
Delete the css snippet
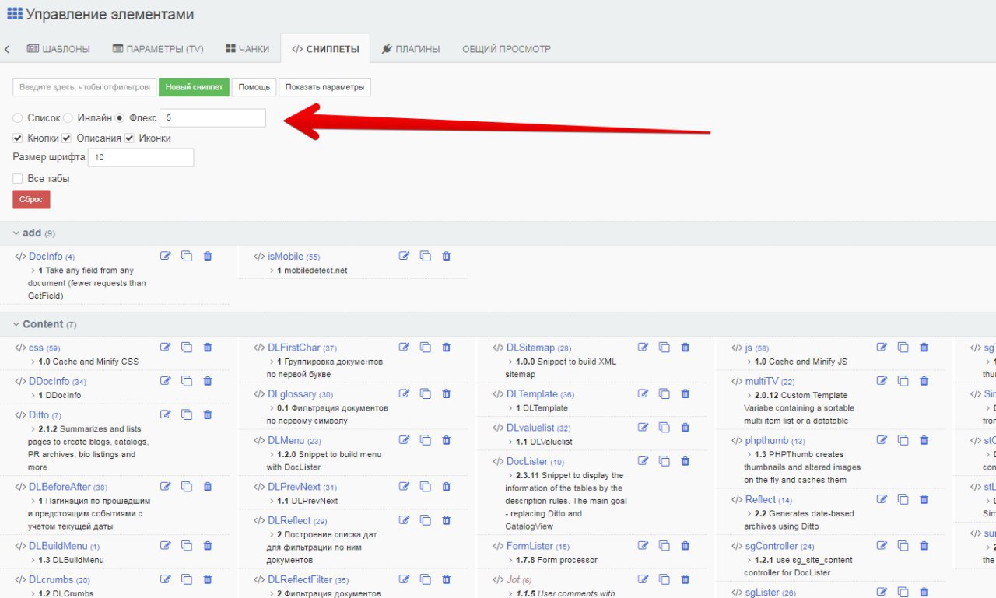point(208,348)
